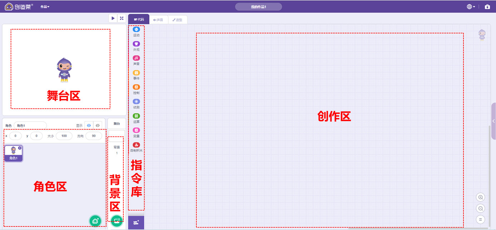Viewport: 496px width, 230px height.
Task: Open the 作品 menu dropdown
Action: point(45,6)
